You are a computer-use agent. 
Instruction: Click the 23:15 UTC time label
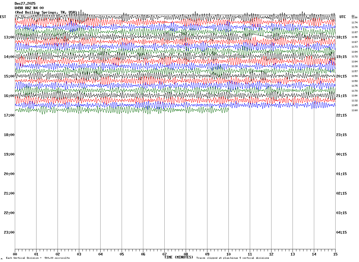click(341, 135)
